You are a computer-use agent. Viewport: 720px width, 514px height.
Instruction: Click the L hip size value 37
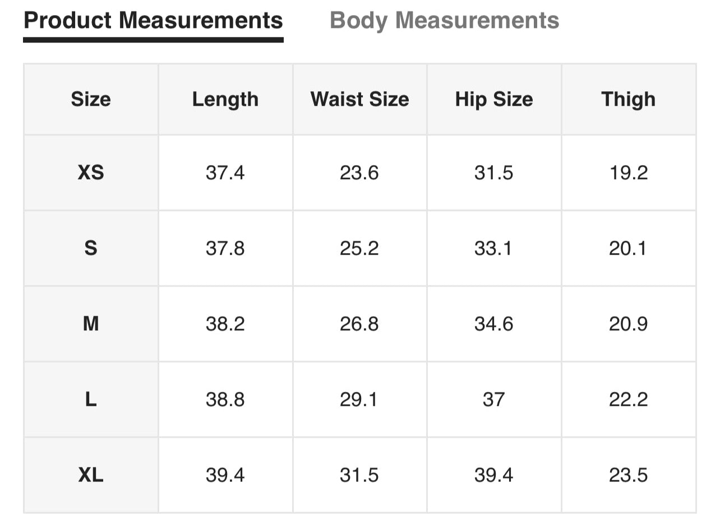[x=493, y=399]
